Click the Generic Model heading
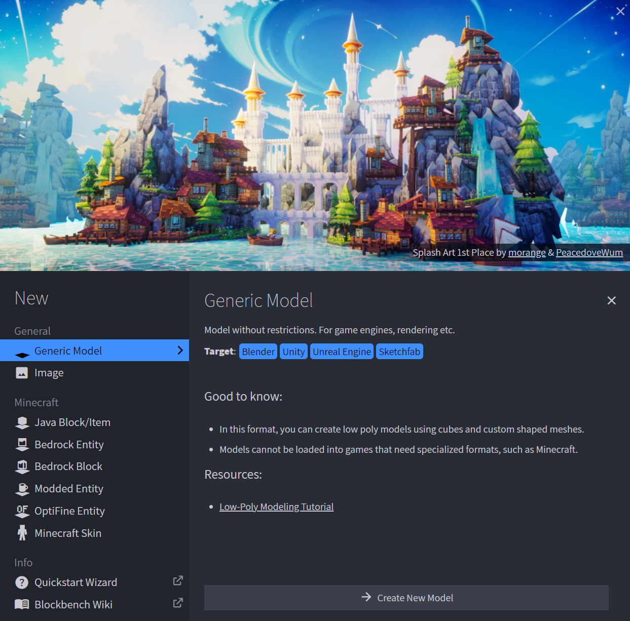 click(258, 300)
